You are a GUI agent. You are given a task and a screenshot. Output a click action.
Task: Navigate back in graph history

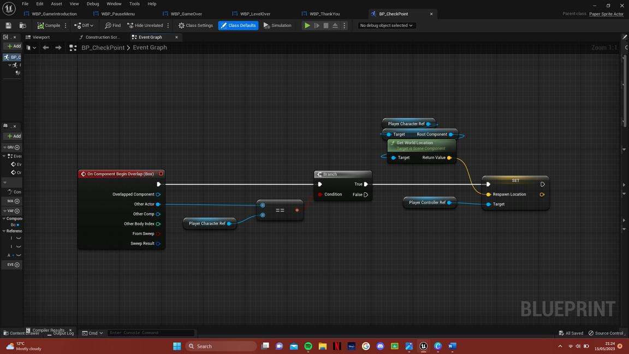click(46, 48)
